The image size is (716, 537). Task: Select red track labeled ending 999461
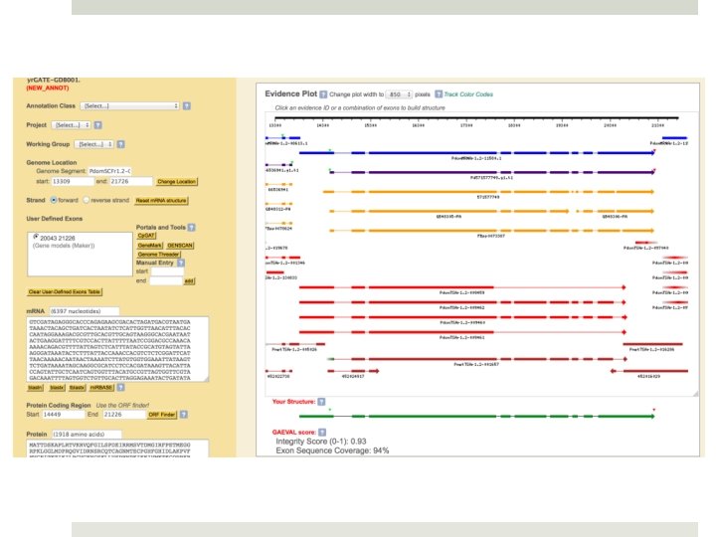462,332
